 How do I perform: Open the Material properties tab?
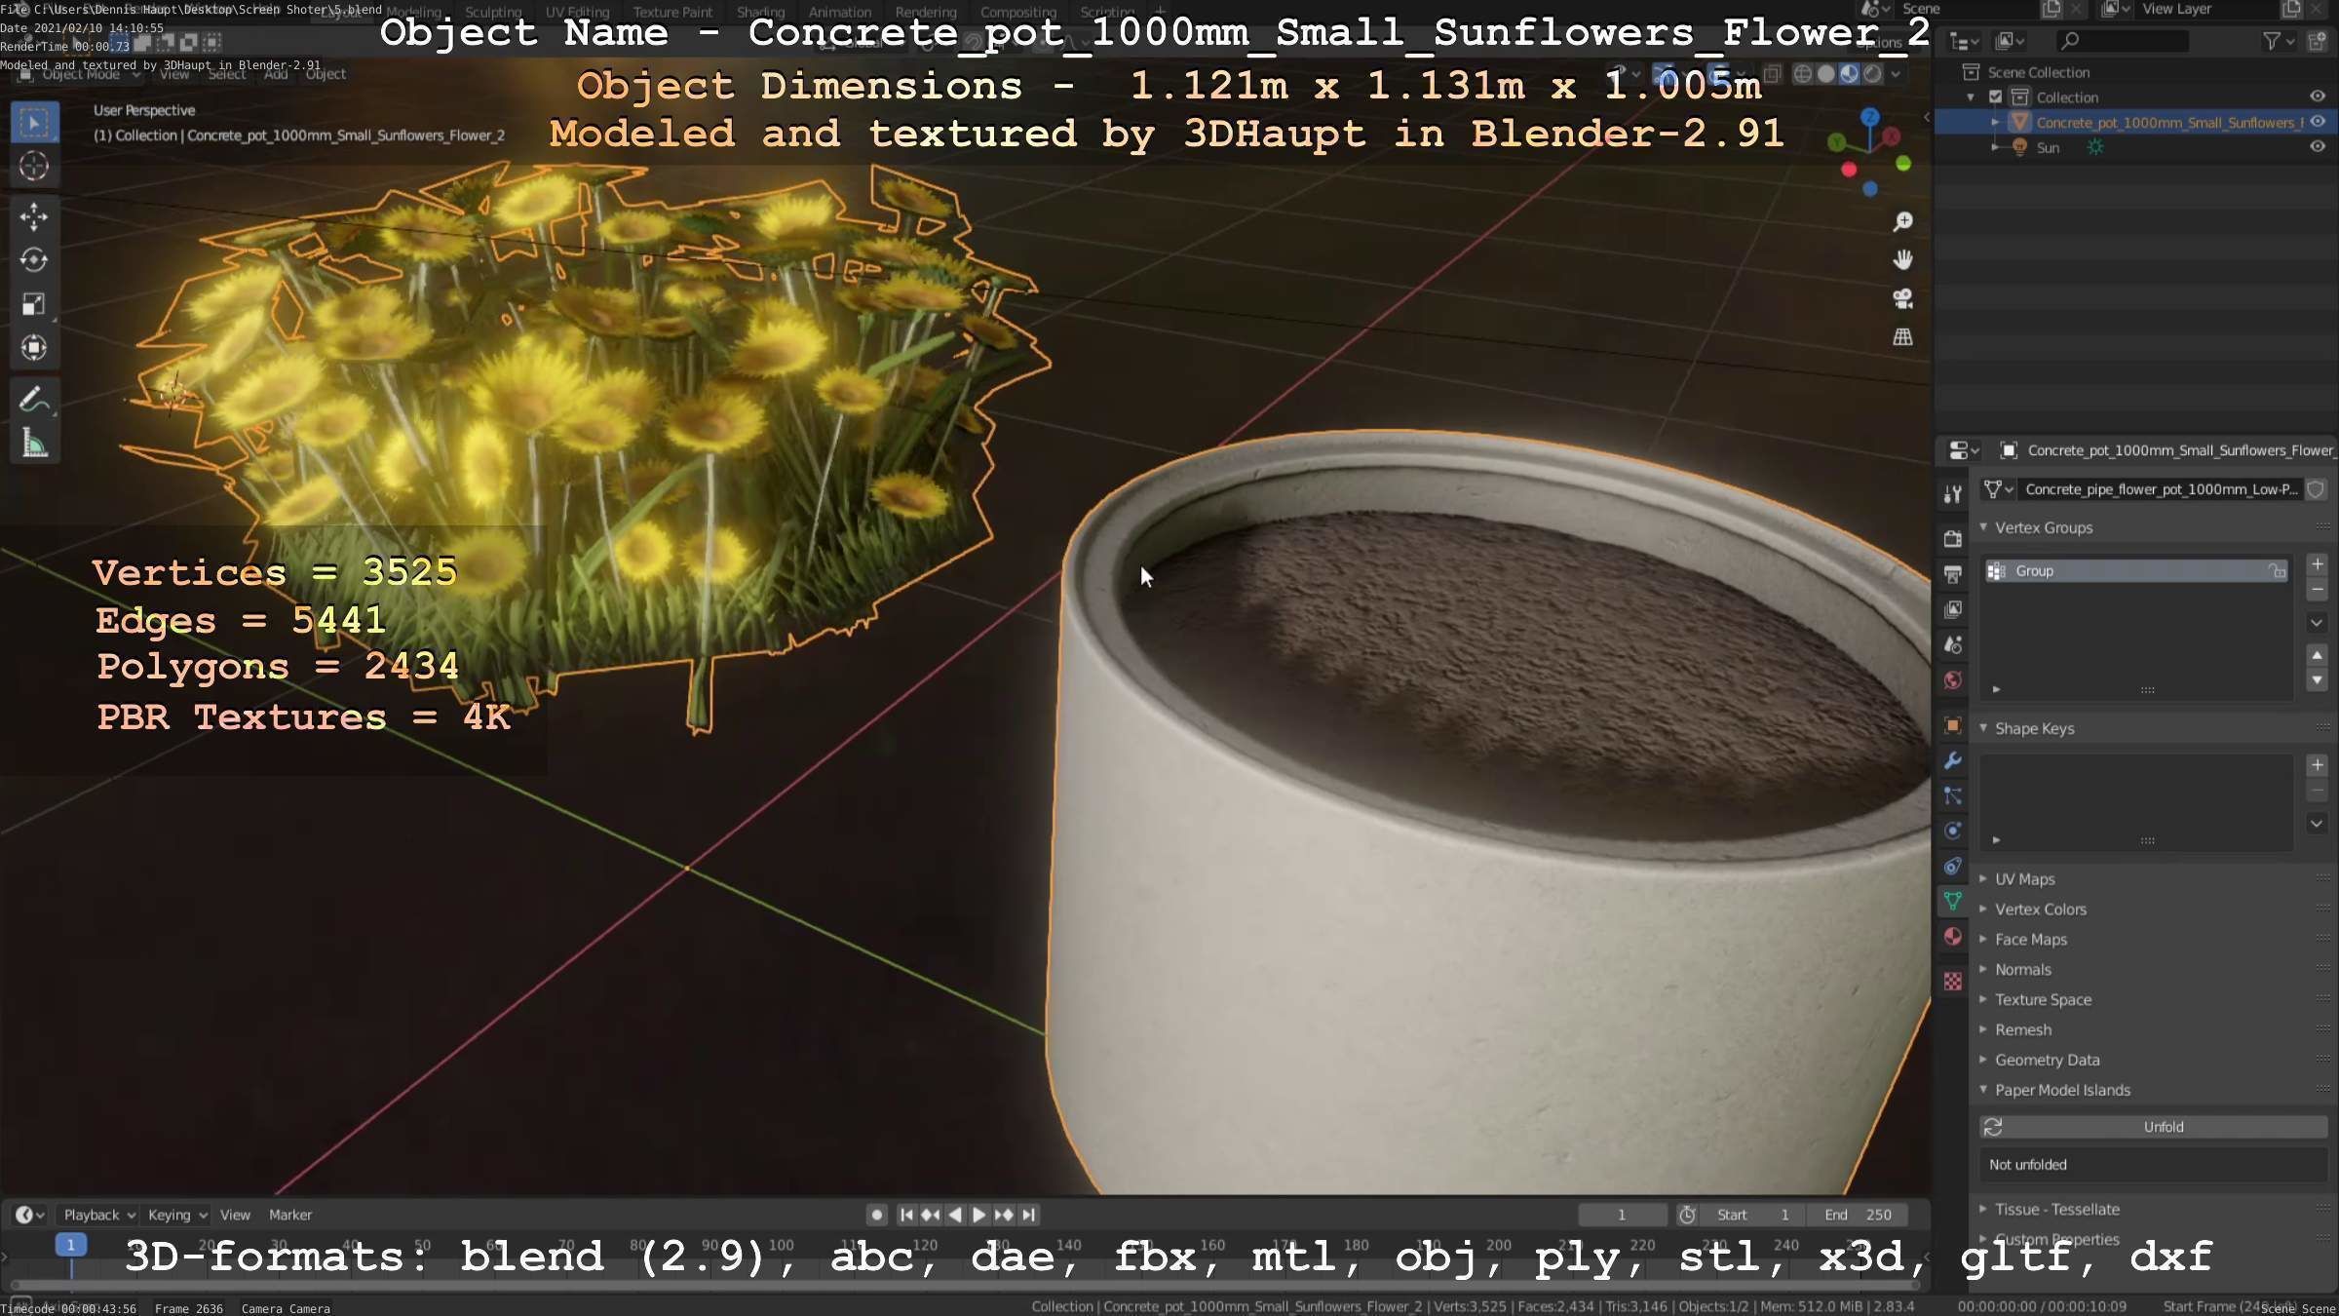coord(1952,937)
